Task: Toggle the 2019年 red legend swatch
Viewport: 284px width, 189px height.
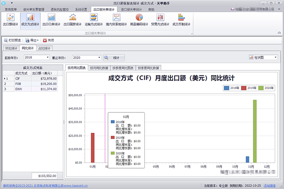Action: (x=244, y=88)
